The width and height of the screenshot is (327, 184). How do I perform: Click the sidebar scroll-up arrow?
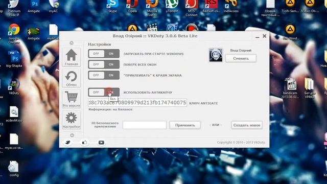[x=72, y=43]
